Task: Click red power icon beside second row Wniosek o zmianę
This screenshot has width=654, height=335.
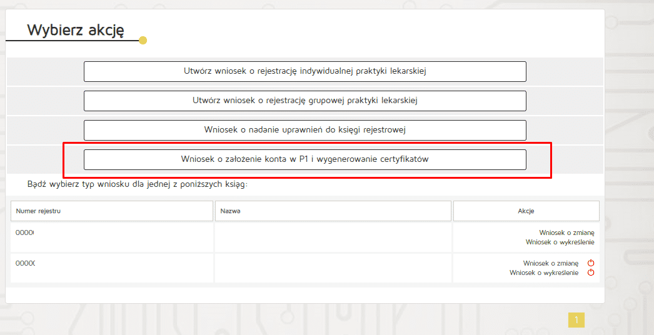Action: pyautogui.click(x=591, y=263)
